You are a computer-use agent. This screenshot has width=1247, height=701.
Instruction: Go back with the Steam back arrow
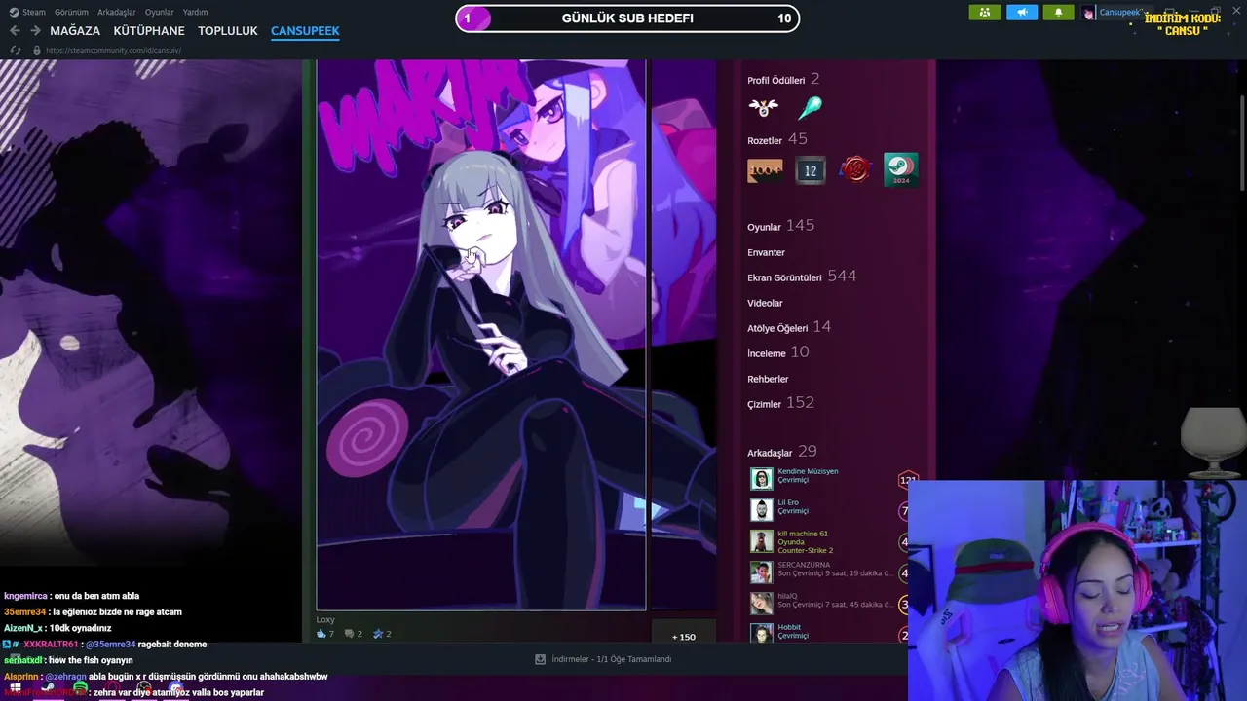coord(15,31)
